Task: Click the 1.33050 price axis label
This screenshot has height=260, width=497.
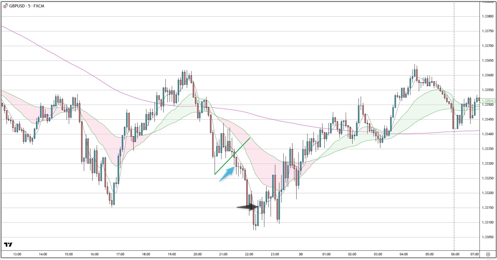Action: [x=487, y=237]
